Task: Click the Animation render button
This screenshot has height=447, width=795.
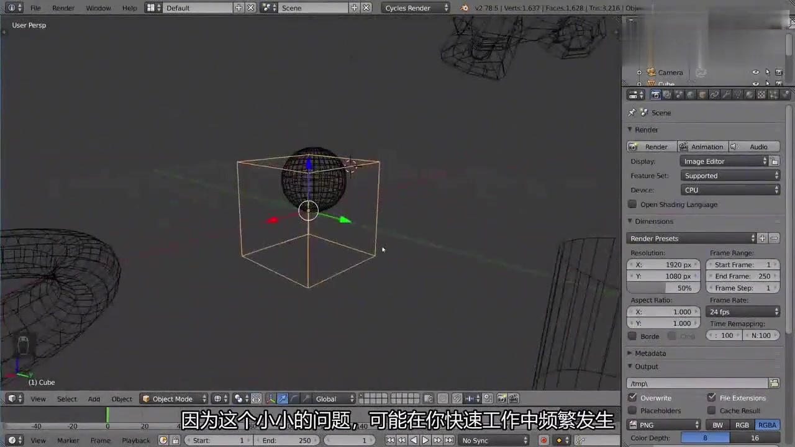Action: [702, 147]
